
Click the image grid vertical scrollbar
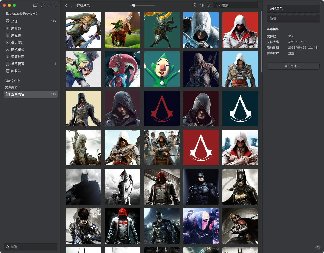(261, 41)
